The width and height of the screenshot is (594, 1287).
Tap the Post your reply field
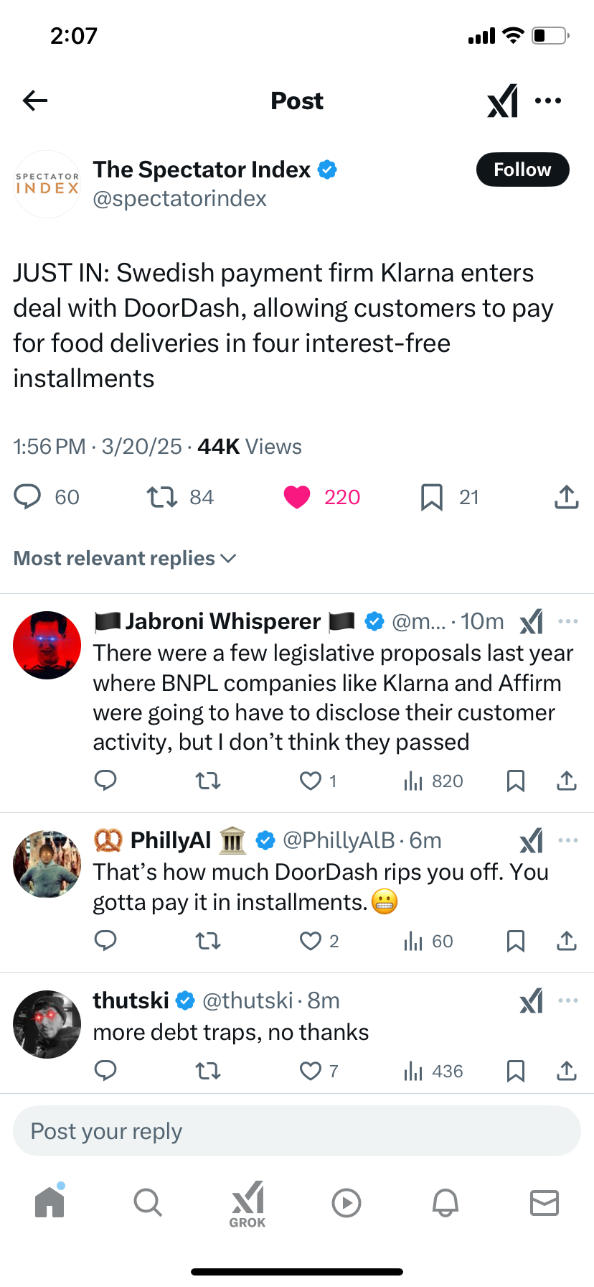[x=297, y=1131]
